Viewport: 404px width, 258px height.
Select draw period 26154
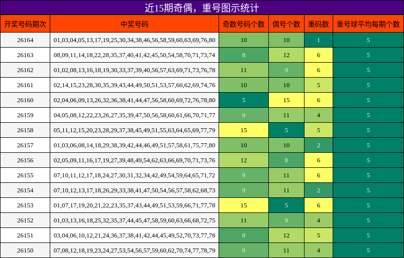pyautogui.click(x=25, y=190)
